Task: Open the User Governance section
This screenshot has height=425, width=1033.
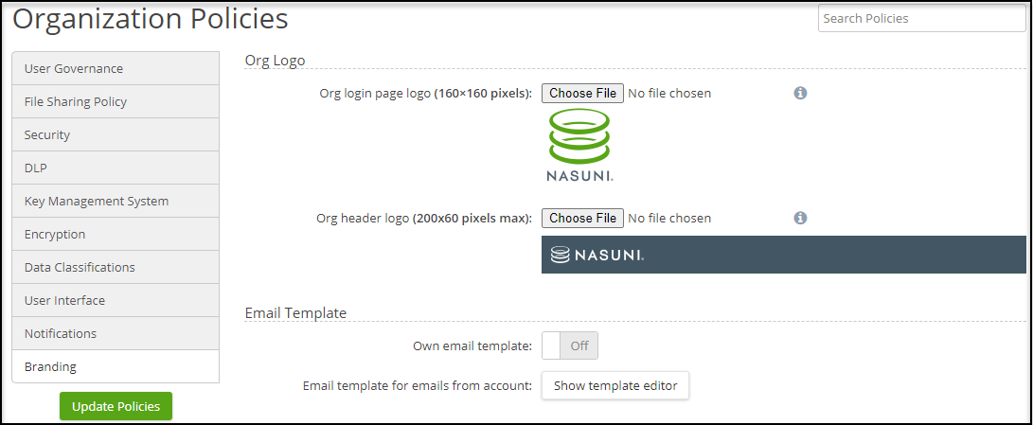Action: [116, 68]
